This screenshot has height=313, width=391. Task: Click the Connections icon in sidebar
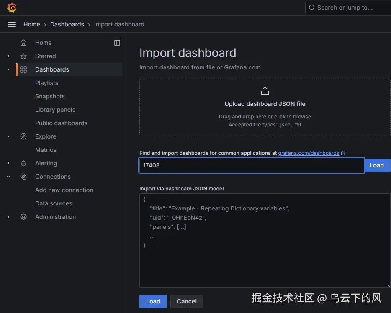point(23,177)
